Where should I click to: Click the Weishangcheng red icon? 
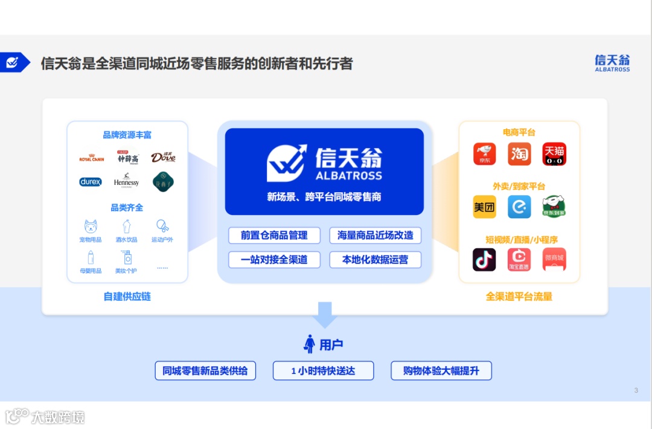[x=554, y=260]
